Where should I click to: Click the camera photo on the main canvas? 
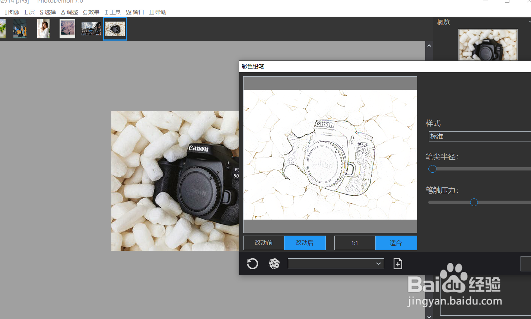175,181
